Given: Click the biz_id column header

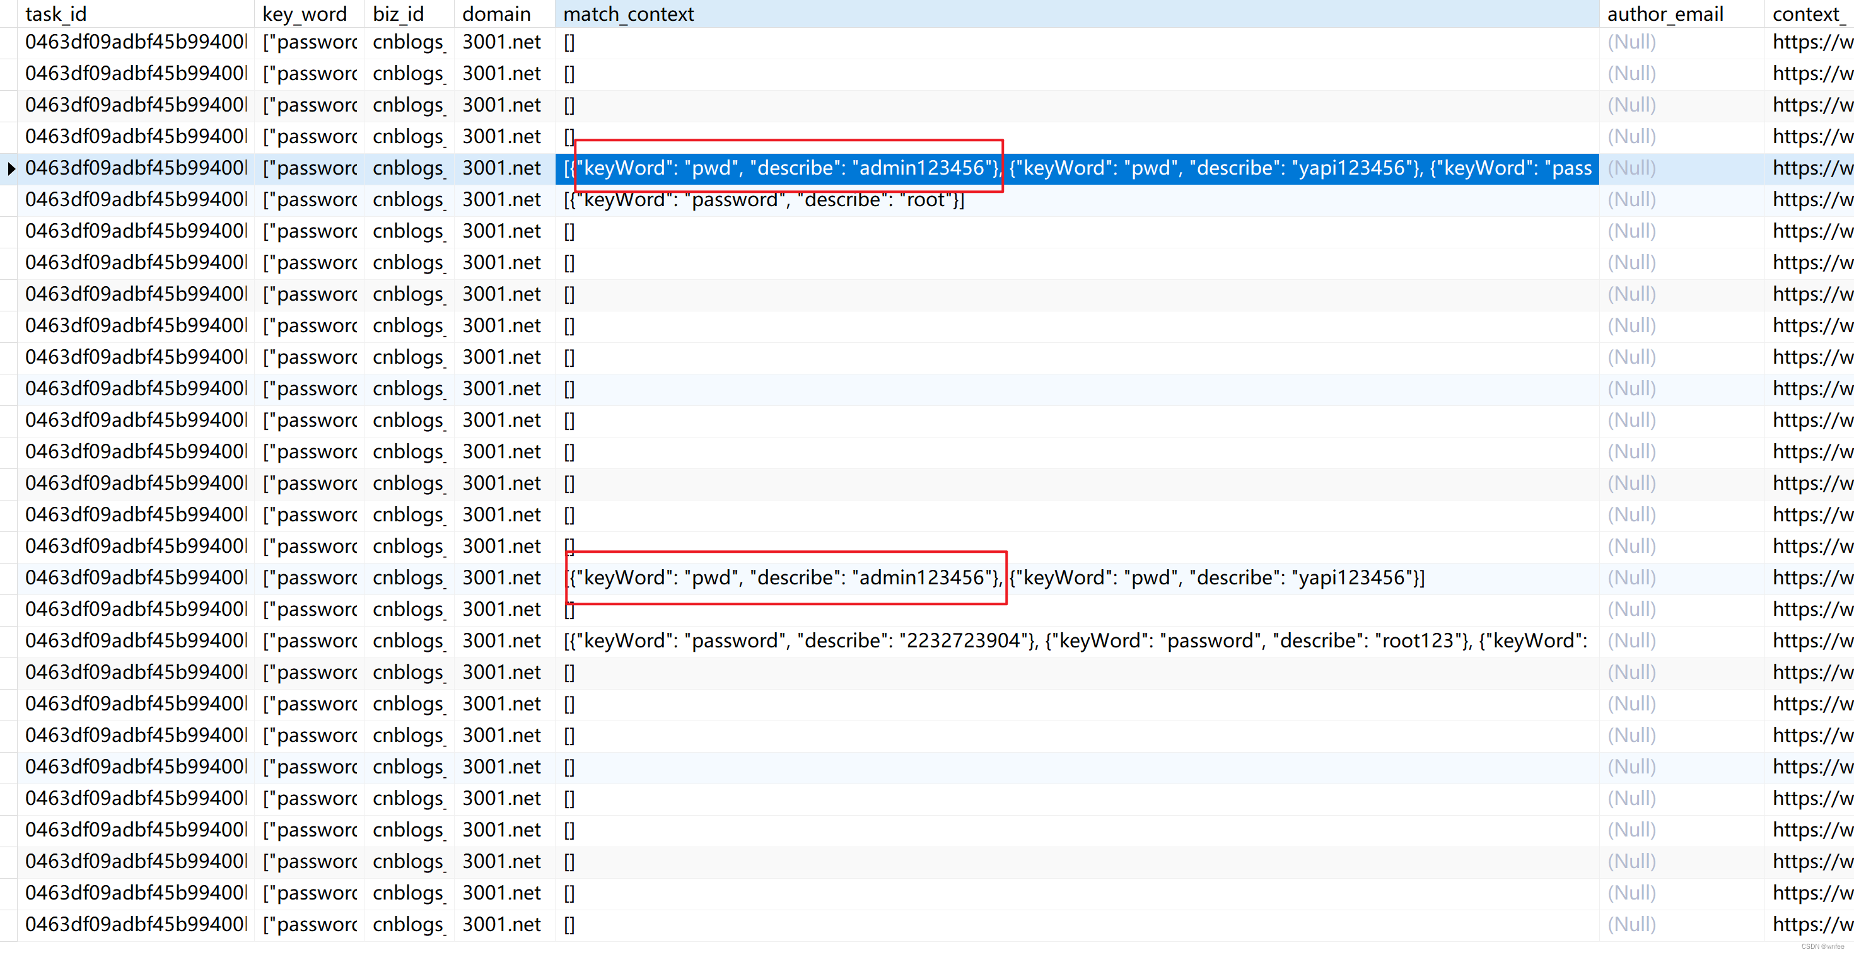Looking at the screenshot, I should 398,14.
